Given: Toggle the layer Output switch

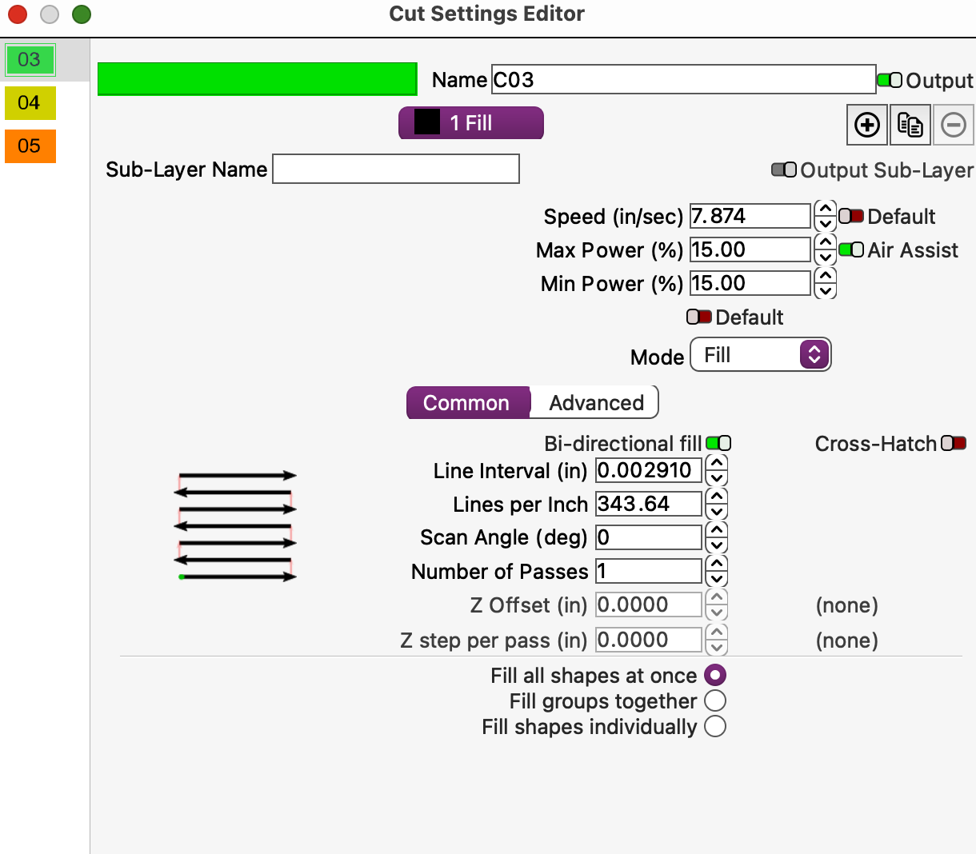Looking at the screenshot, I should click(890, 80).
